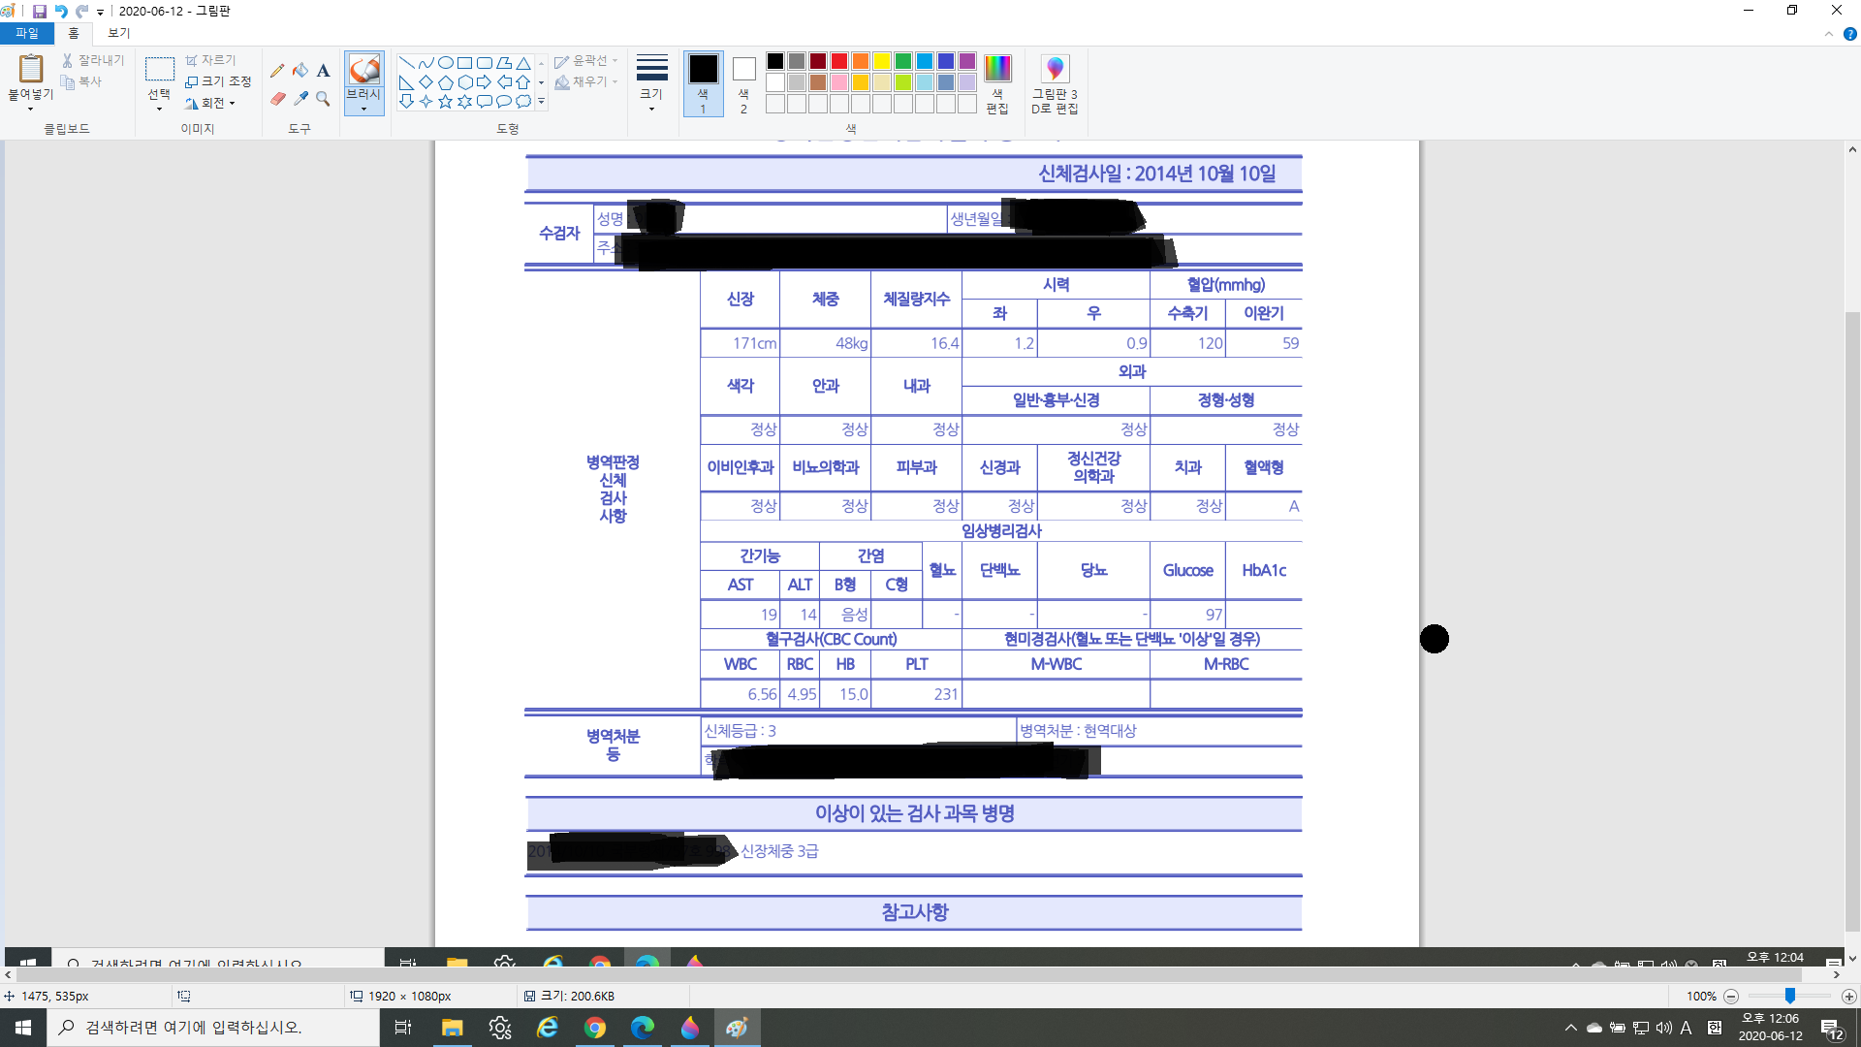Click the Edit colors icon
This screenshot has width=1861, height=1047.
pos(996,84)
